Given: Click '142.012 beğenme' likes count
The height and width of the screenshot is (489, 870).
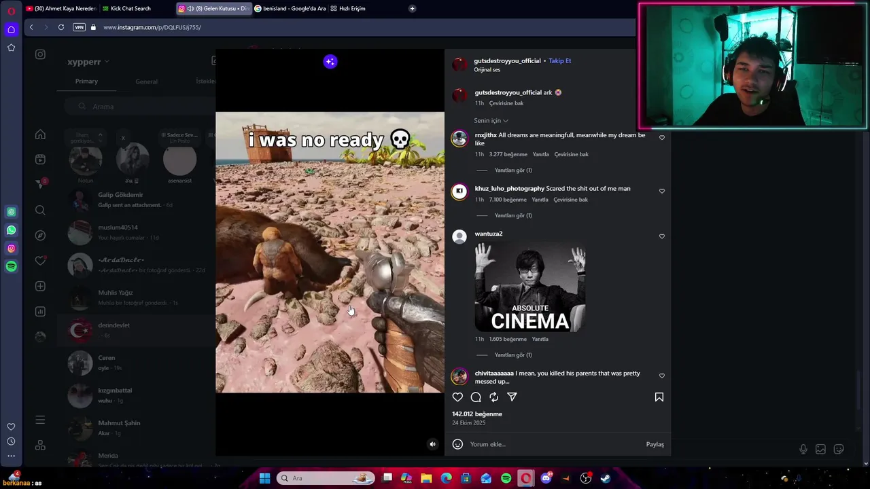Looking at the screenshot, I should point(477,414).
